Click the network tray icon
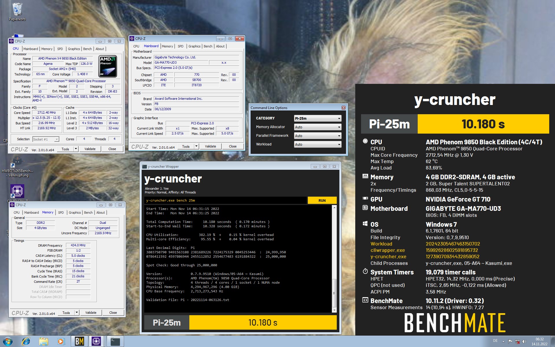The width and height of the screenshot is (555, 347). [517, 342]
